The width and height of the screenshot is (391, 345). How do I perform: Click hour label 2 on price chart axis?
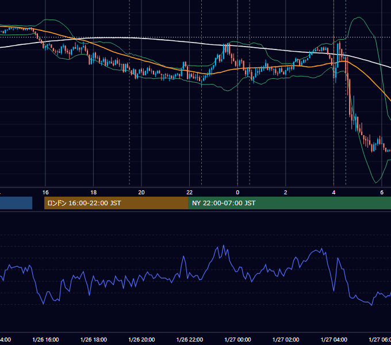coord(286,193)
